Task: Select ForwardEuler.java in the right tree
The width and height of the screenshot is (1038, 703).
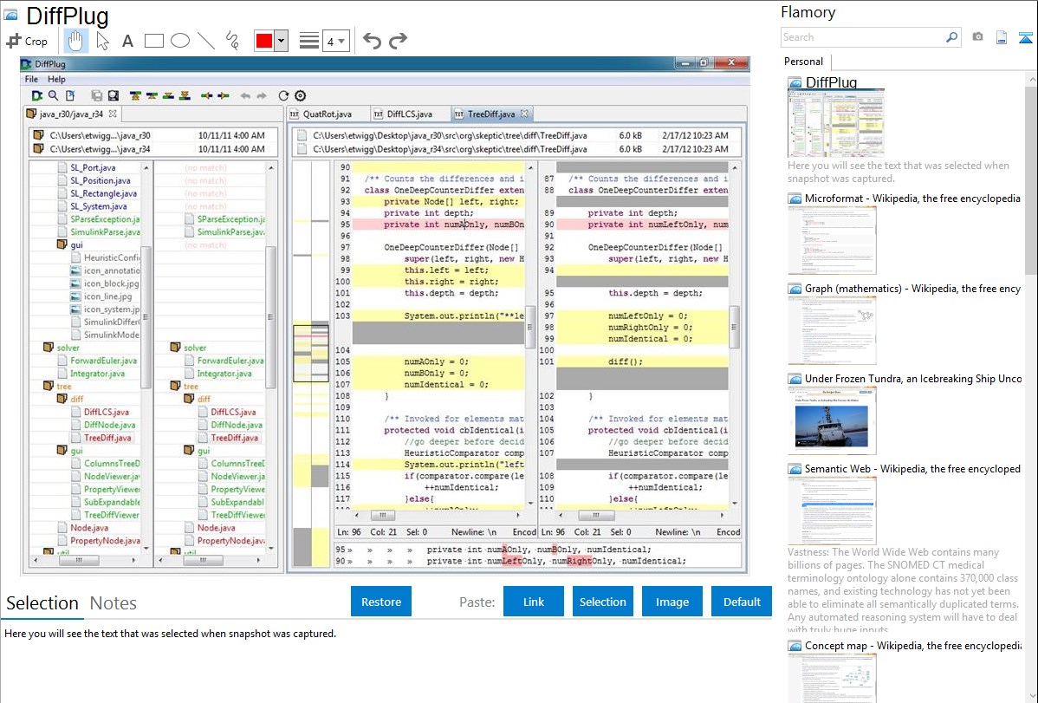Action: pyautogui.click(x=230, y=361)
